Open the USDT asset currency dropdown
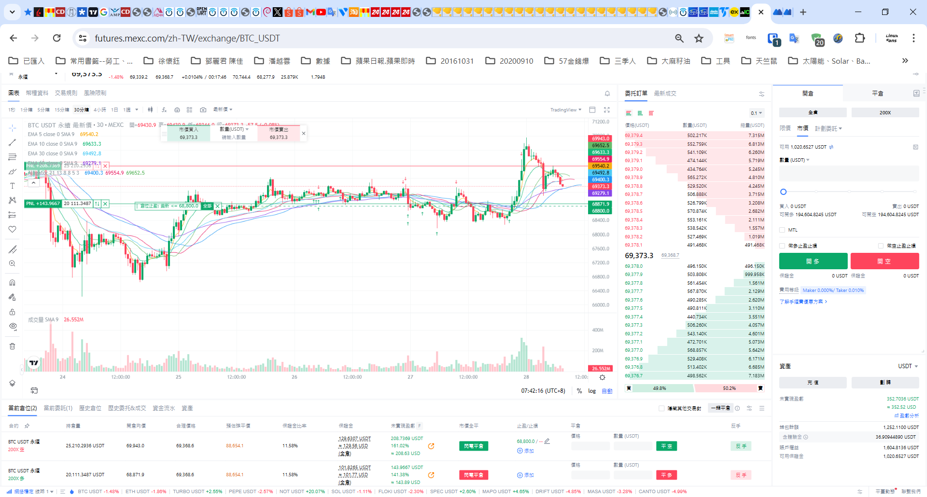This screenshot has width=927, height=497. 908,366
